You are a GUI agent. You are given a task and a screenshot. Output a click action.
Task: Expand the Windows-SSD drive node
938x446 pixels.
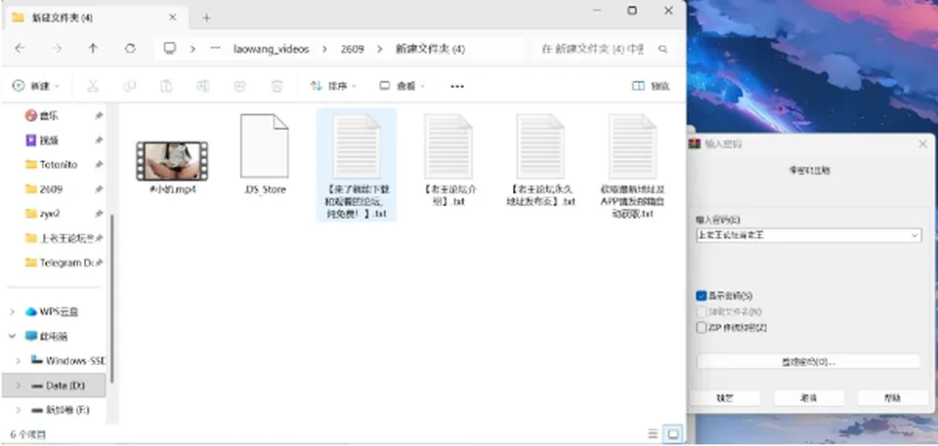[19, 360]
